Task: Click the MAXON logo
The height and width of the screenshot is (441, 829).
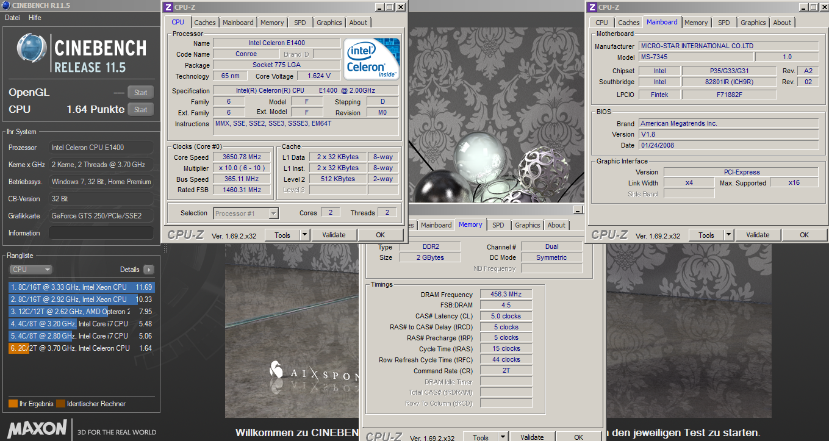Action: [38, 428]
